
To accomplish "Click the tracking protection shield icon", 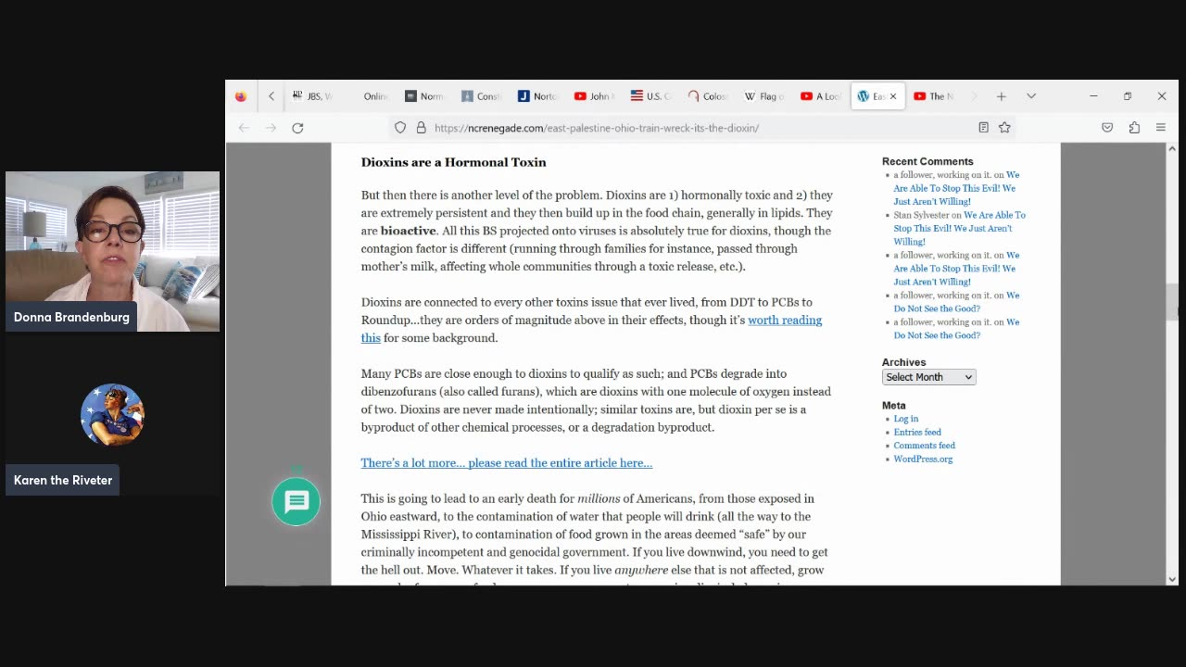I will coord(400,128).
